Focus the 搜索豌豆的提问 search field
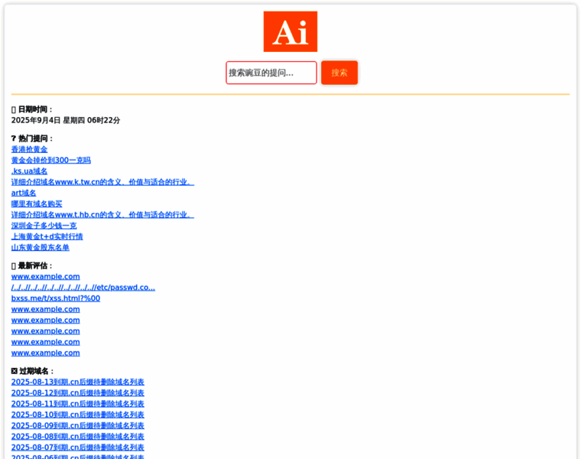 click(x=271, y=73)
